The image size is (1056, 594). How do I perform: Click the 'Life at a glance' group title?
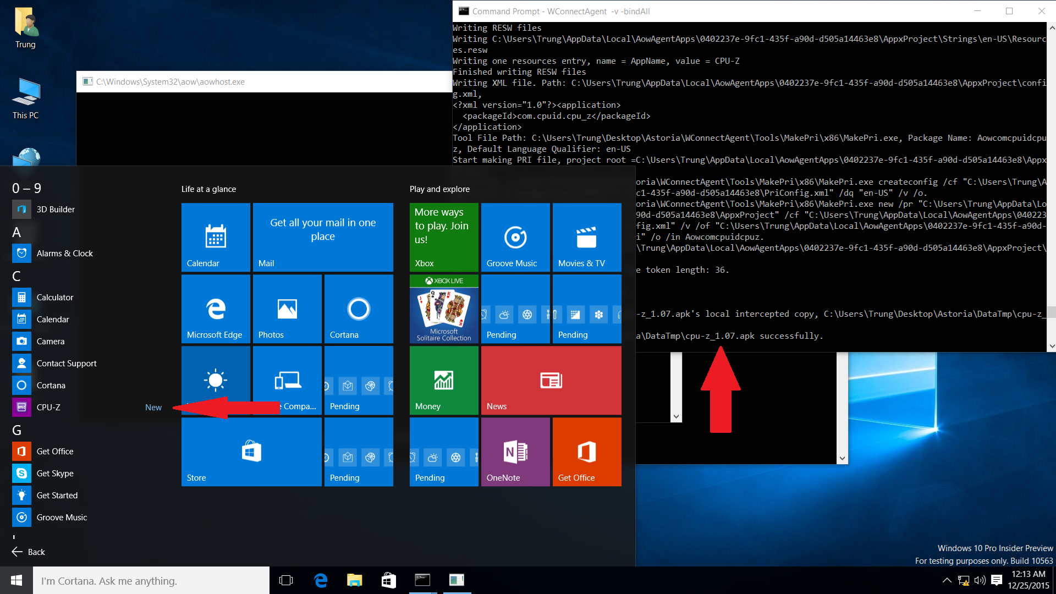(x=208, y=189)
